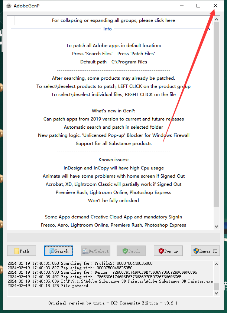Maximize the AdobeGenP window

click(198, 6)
